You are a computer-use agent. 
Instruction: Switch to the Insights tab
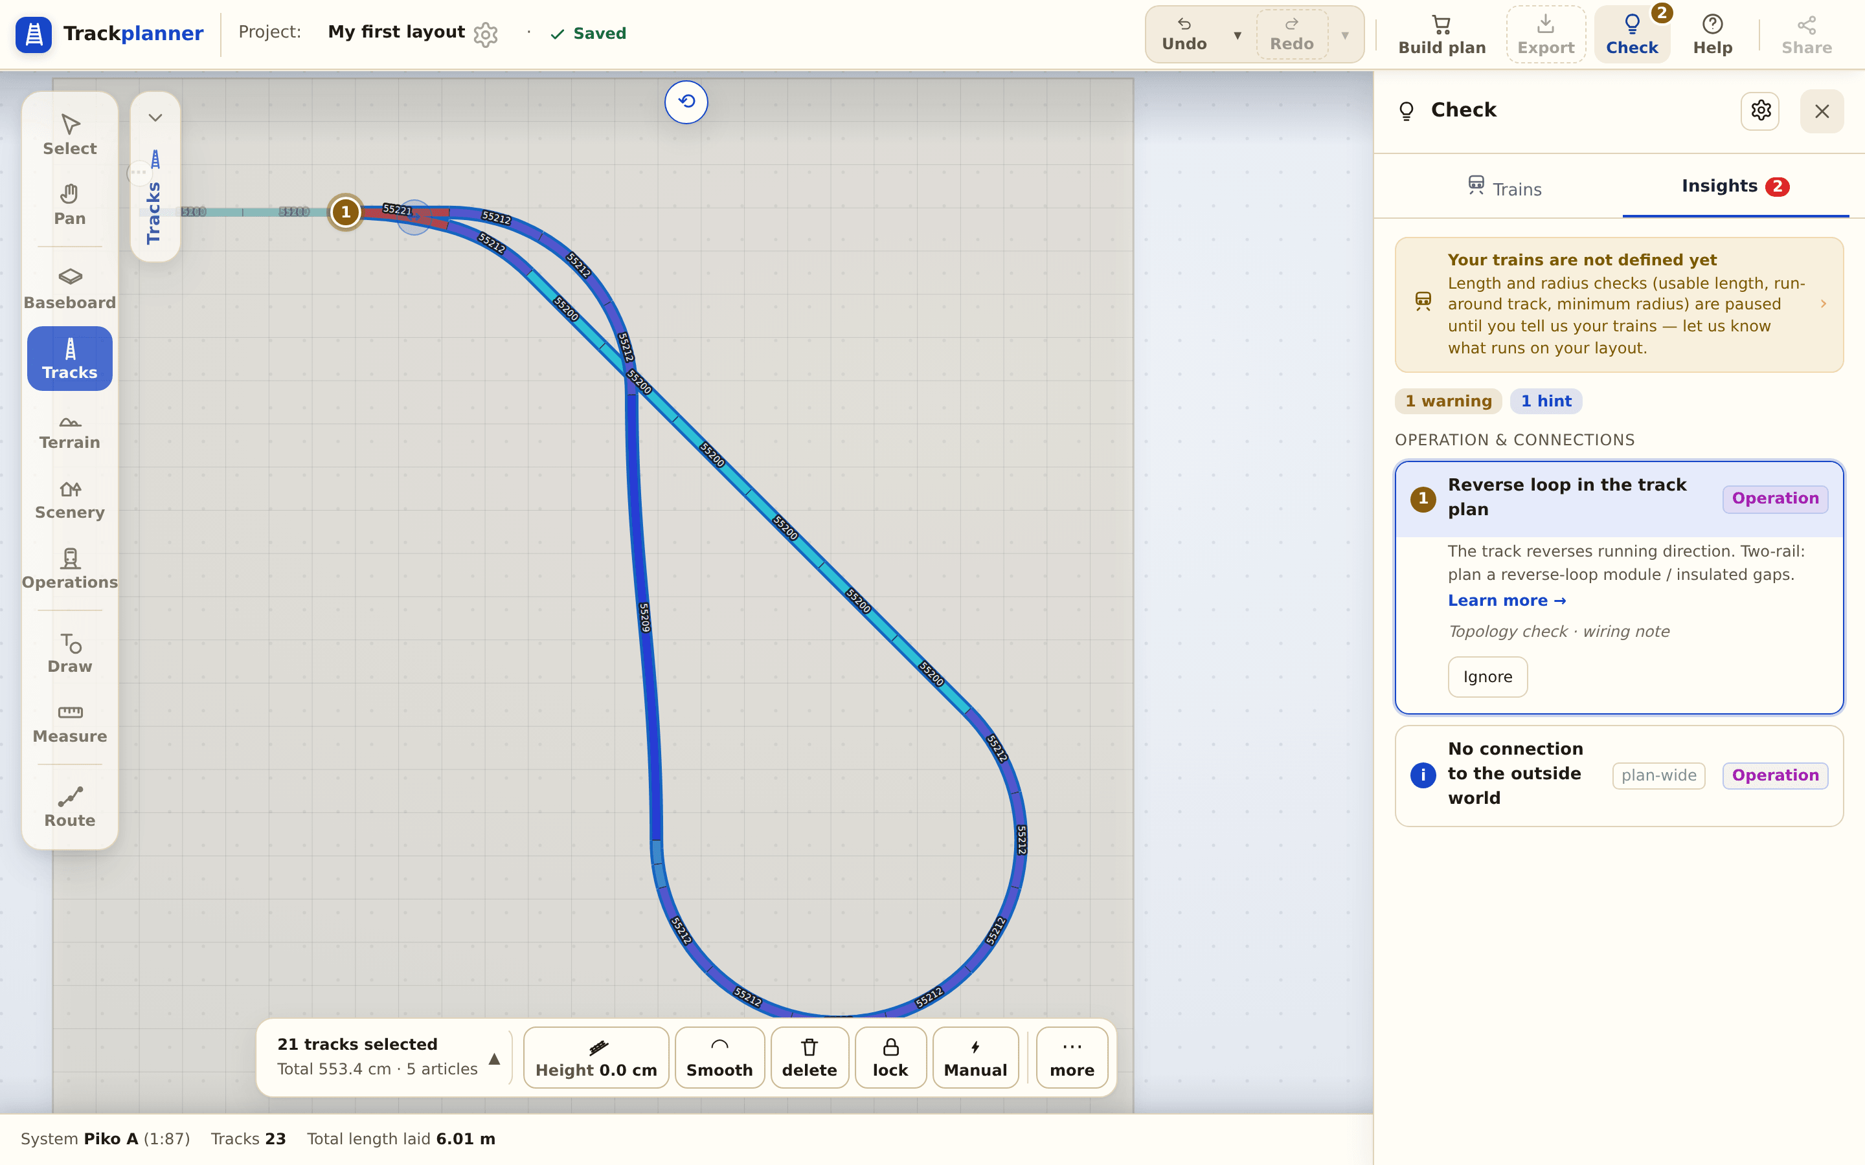(1735, 186)
